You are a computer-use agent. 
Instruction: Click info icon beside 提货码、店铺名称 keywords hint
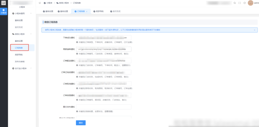pos(77,100)
